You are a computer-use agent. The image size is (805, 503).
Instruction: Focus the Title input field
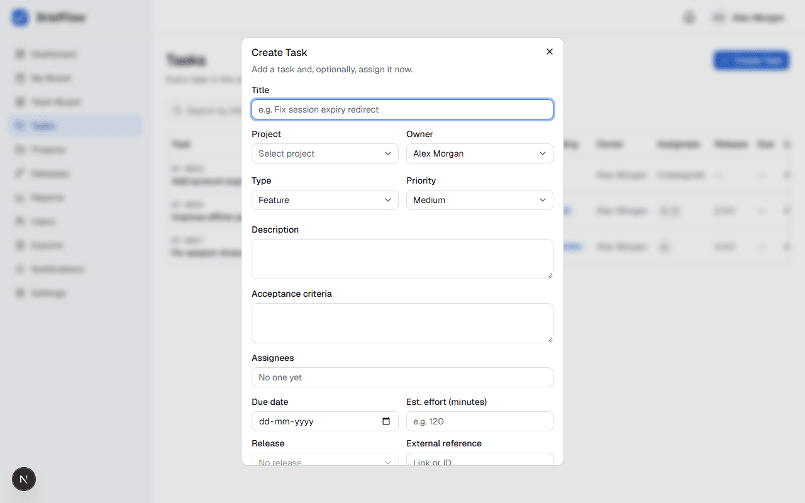pyautogui.click(x=402, y=109)
